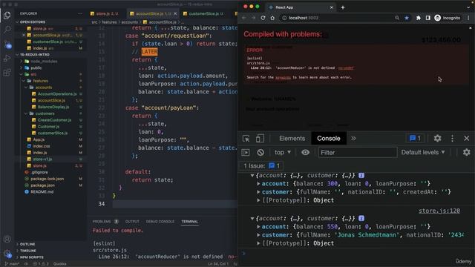
Task: Open the Explorer view in VS Code activity bar
Action: click(7, 15)
